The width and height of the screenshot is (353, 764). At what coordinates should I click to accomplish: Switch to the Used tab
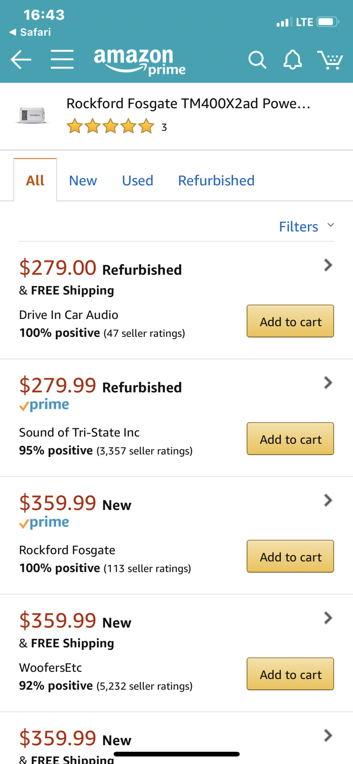tap(138, 181)
